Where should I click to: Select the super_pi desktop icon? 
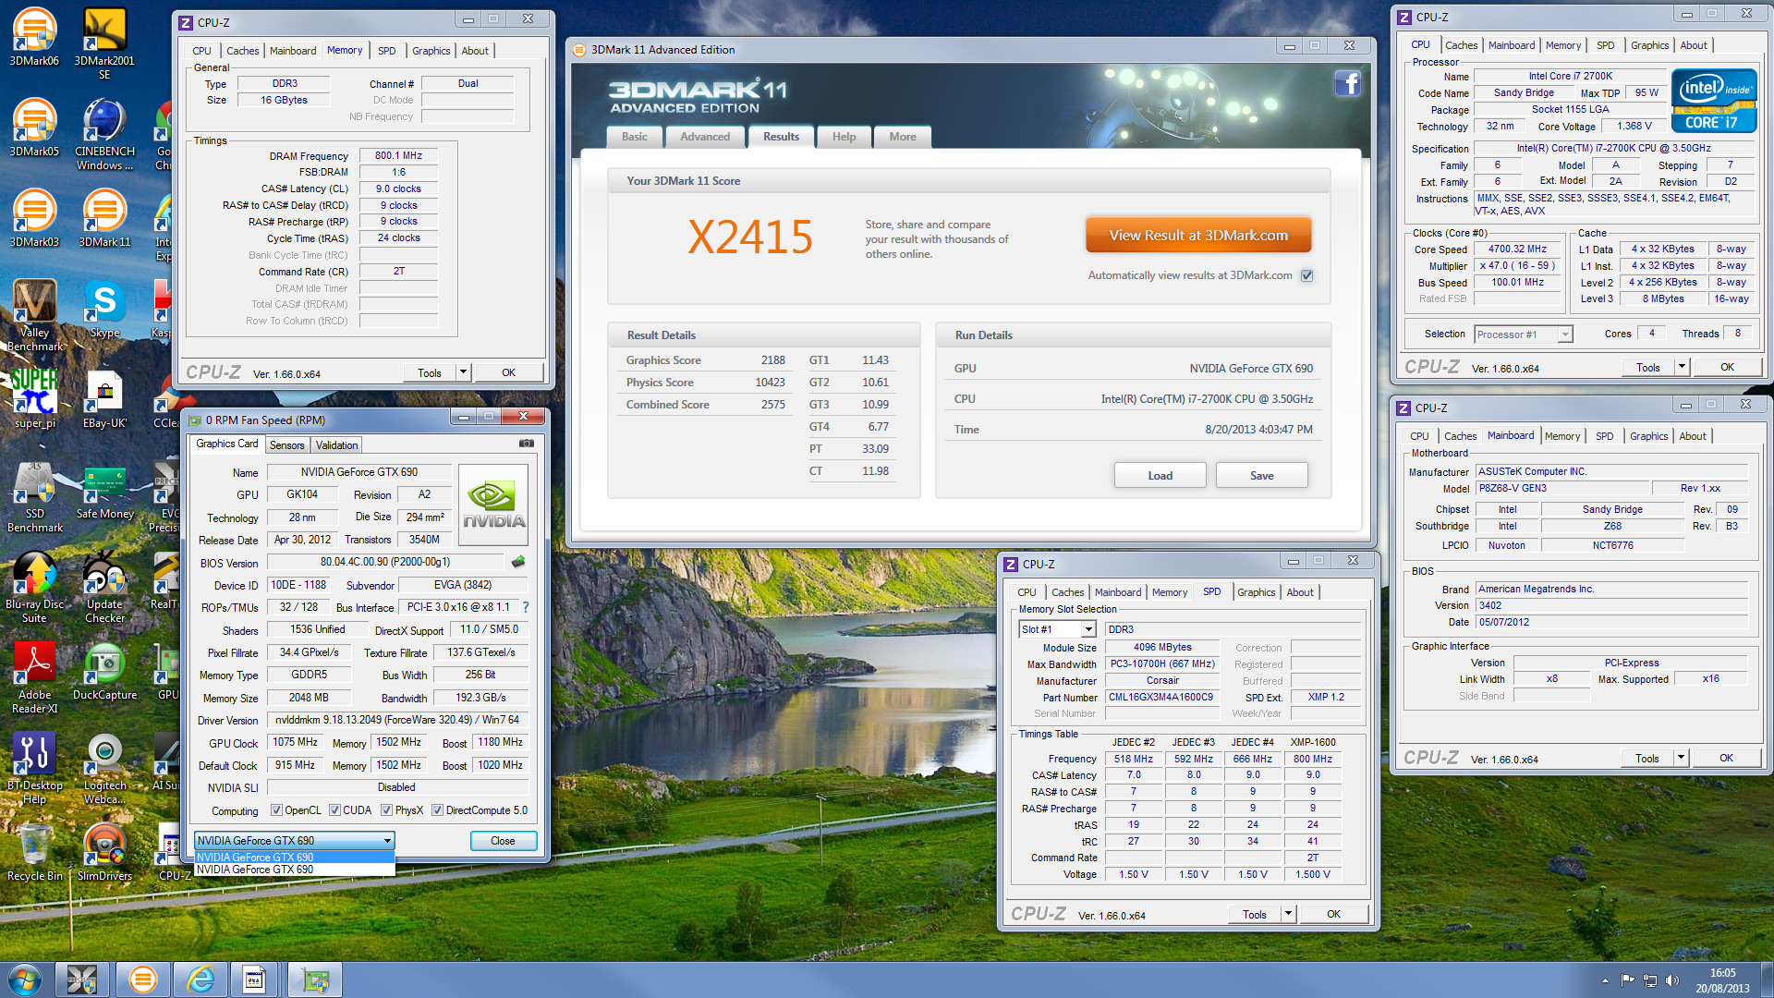point(34,399)
